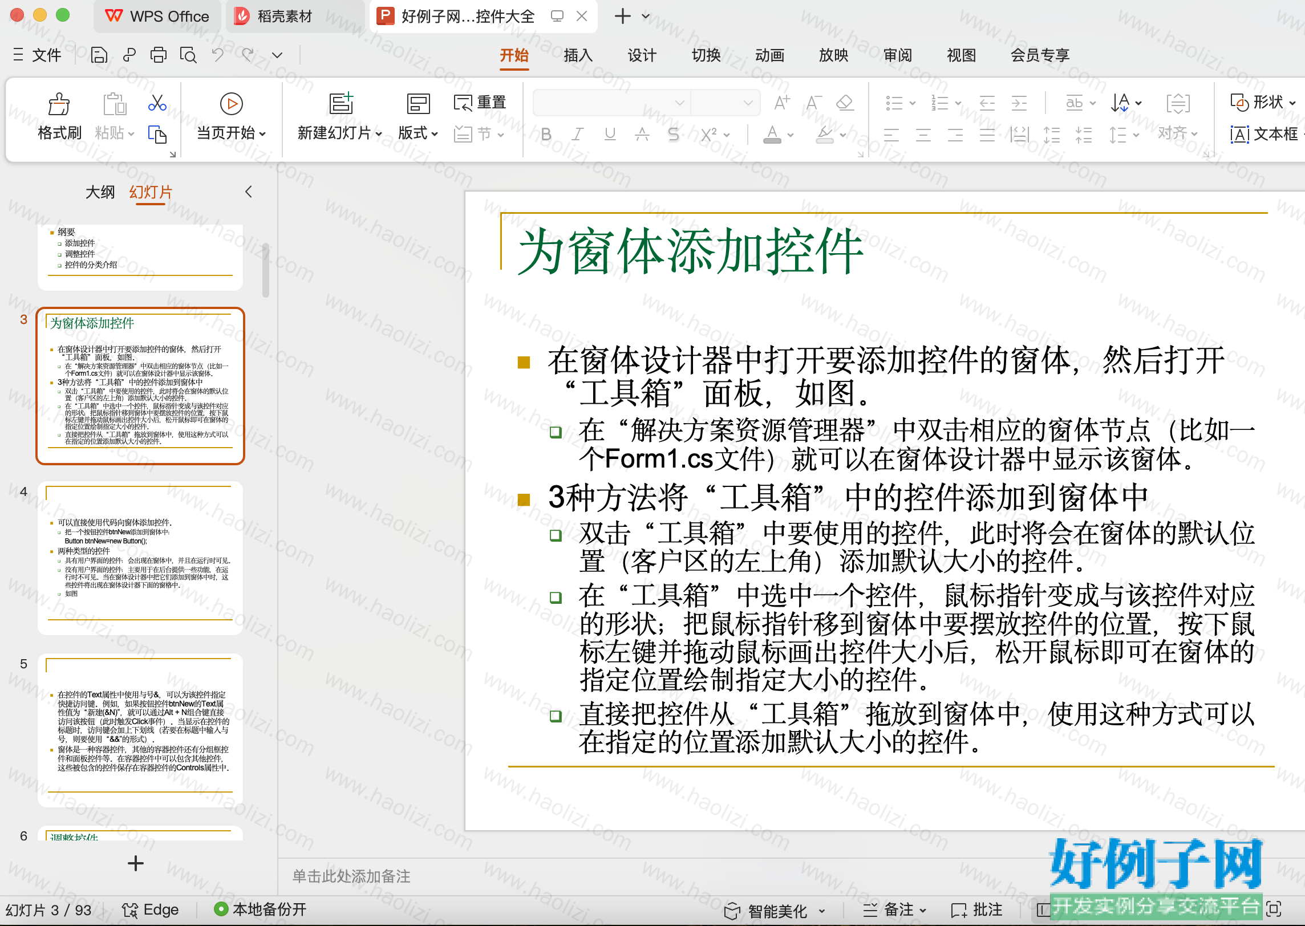Viewport: 1305px width, 926px height.
Task: Collapse the slide panel with arrow
Action: pos(249,192)
